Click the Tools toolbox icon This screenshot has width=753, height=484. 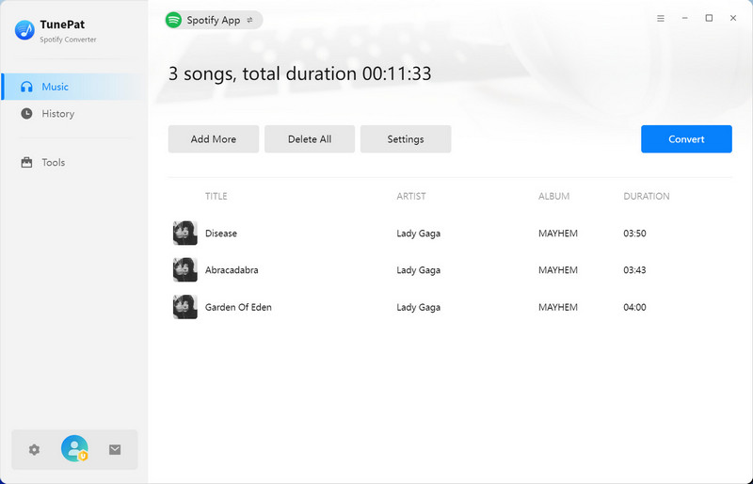click(x=26, y=163)
